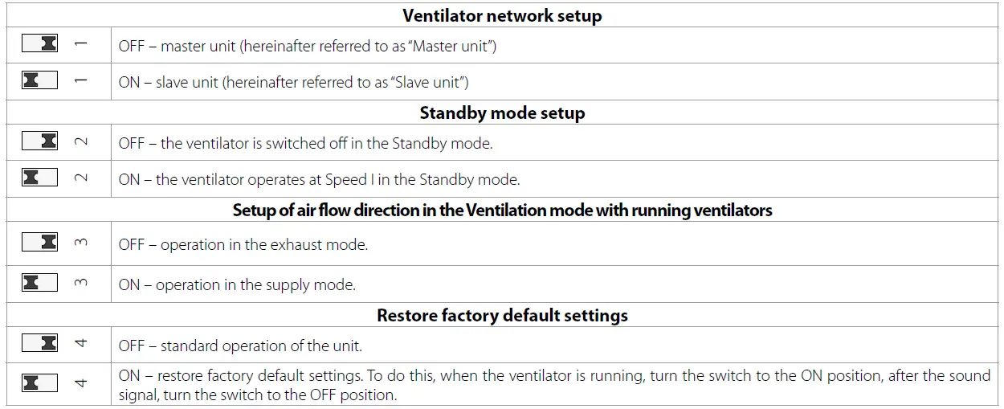
Task: Click "OFF – operation in the exhaust mode" text
Action: (243, 245)
